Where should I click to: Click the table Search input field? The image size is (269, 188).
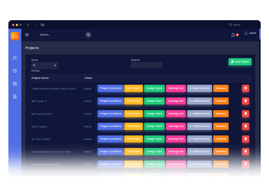click(x=147, y=65)
